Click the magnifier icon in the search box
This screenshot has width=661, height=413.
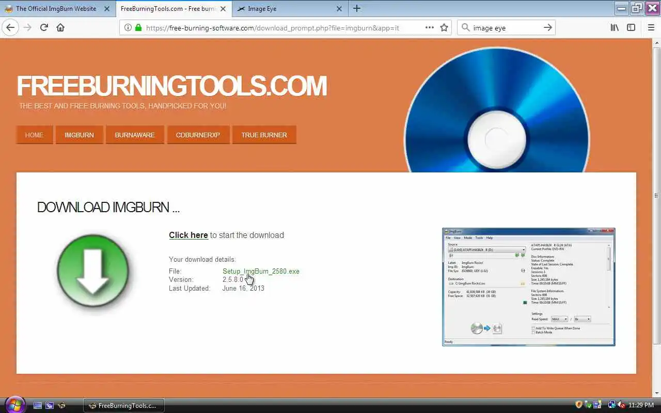pyautogui.click(x=465, y=27)
